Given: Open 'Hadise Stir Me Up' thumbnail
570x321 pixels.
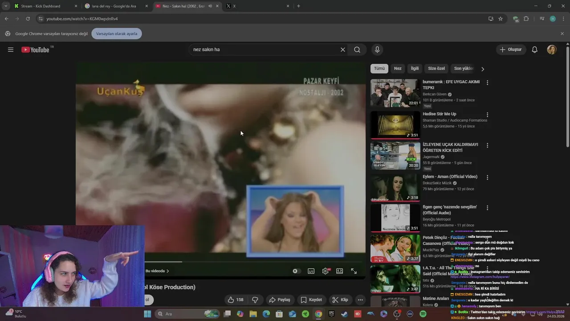Looking at the screenshot, I should coord(395,125).
